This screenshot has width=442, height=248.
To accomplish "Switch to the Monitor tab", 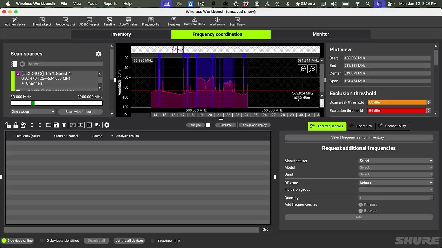I will pyautogui.click(x=320, y=34).
